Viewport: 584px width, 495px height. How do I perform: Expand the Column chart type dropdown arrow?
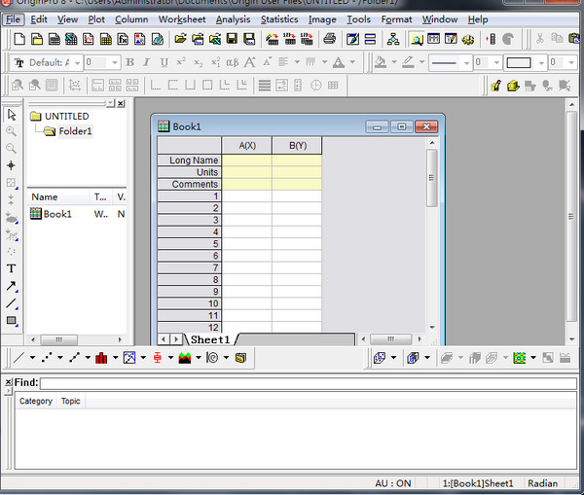tap(116, 358)
